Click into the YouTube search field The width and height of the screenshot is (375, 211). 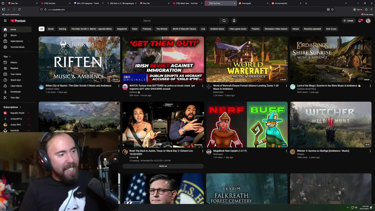coord(180,21)
